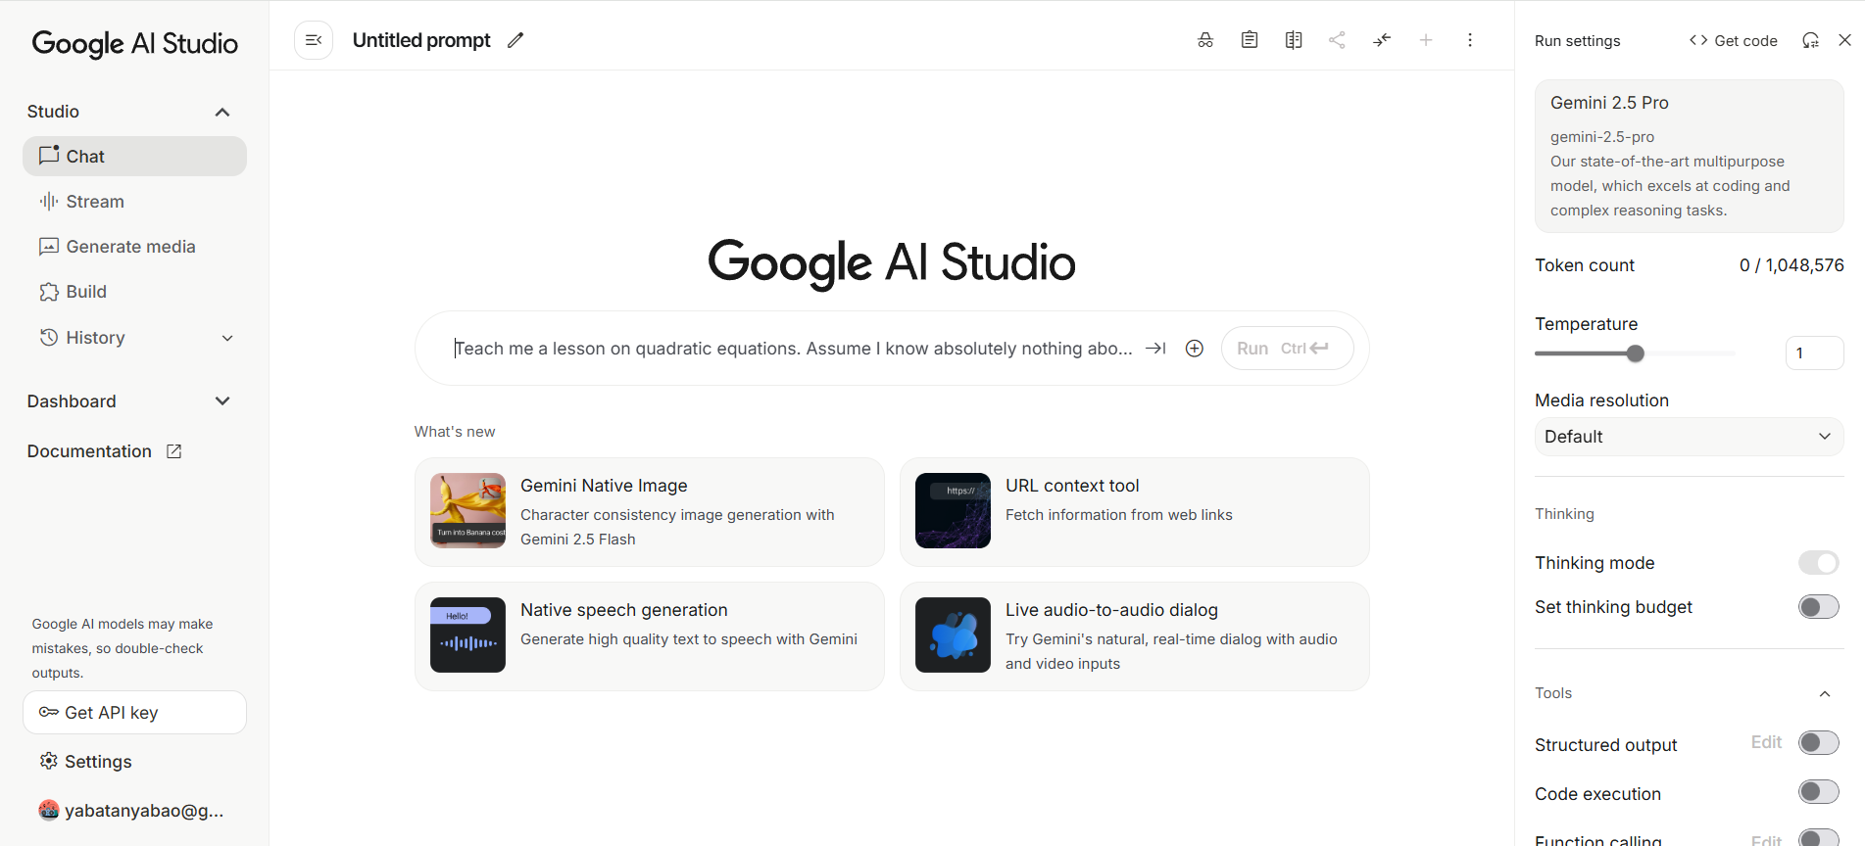
Task: Click the Settings gear icon
Action: coord(48,761)
